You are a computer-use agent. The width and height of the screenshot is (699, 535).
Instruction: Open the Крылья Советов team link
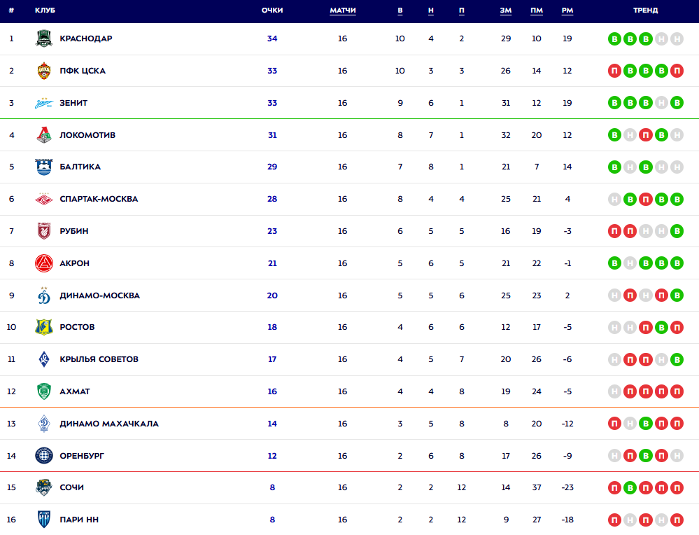[x=99, y=359]
